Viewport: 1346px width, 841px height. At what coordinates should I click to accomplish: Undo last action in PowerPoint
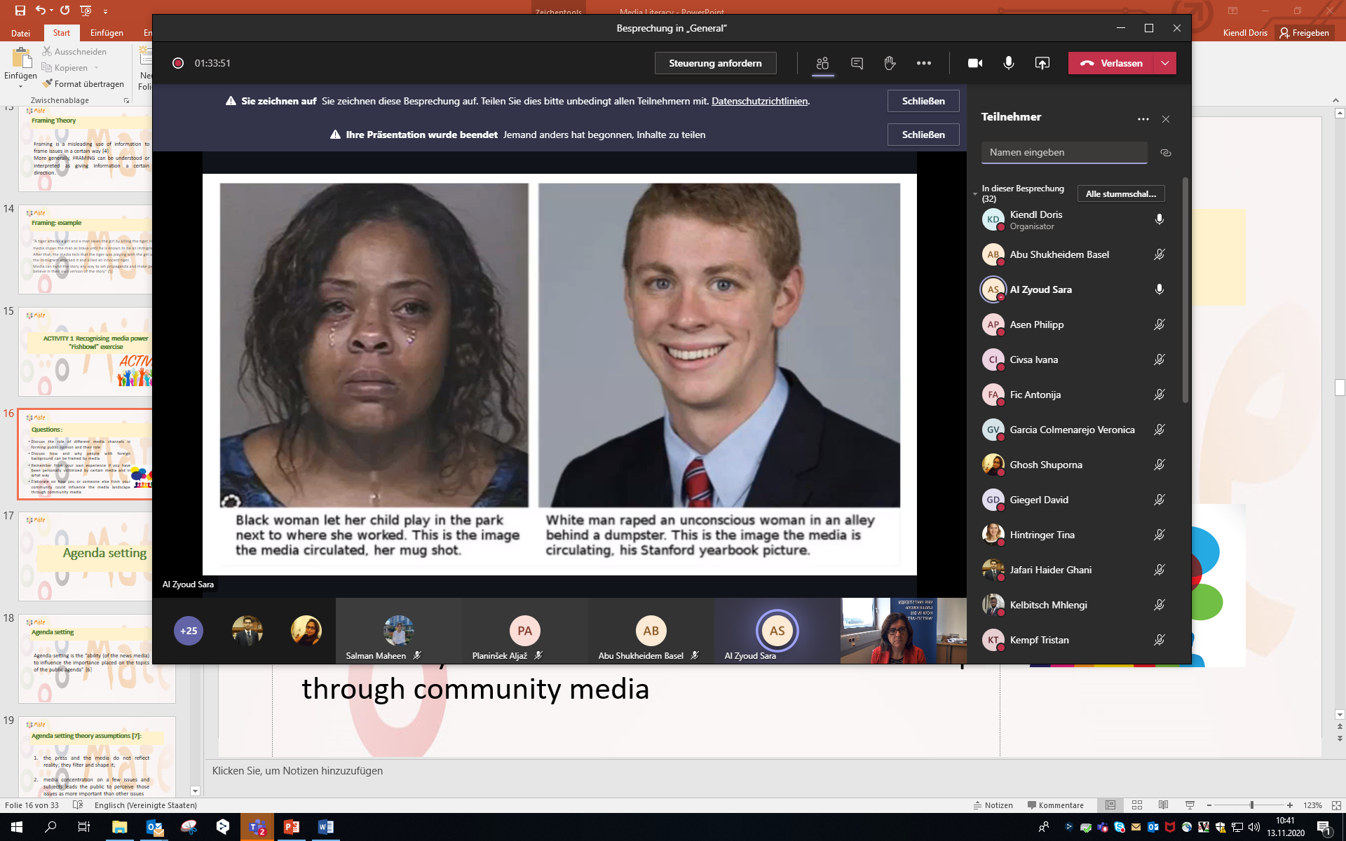[x=41, y=11]
